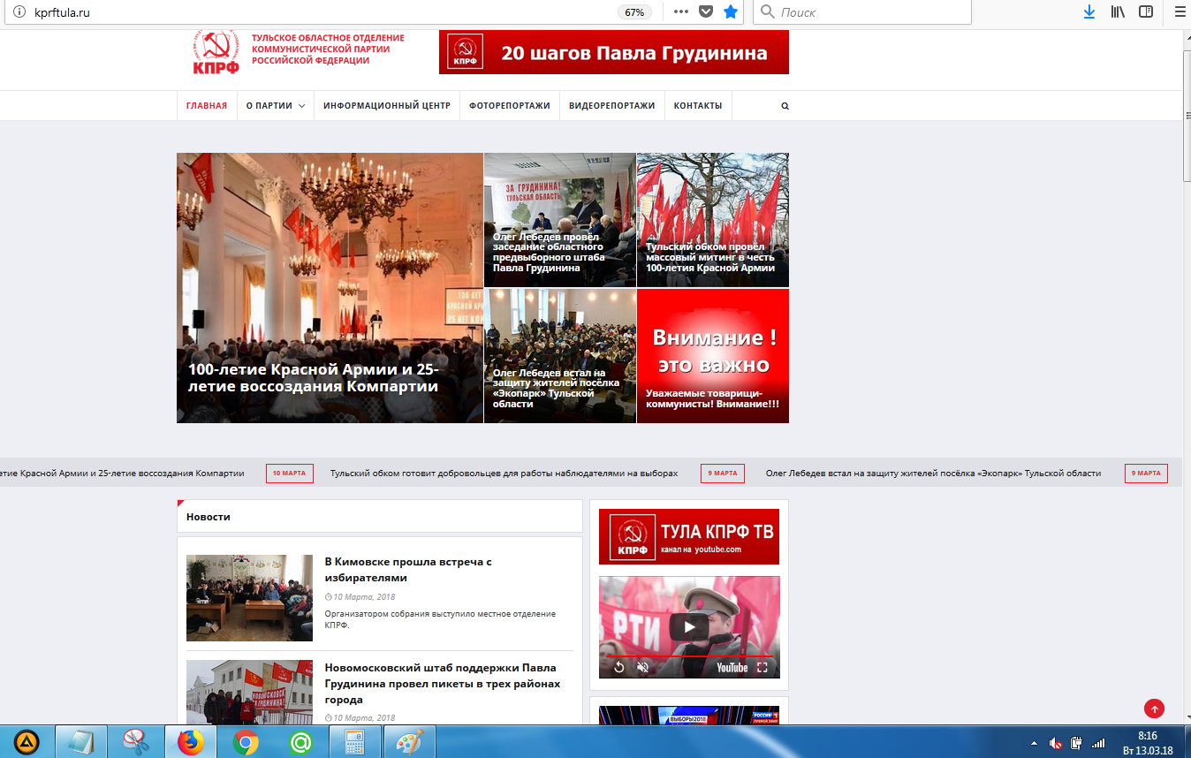
Task: Open the Pocket save icon
Action: pyautogui.click(x=706, y=12)
